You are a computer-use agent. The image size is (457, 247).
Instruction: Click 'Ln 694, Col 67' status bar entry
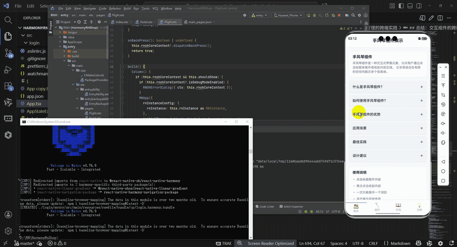point(312,244)
